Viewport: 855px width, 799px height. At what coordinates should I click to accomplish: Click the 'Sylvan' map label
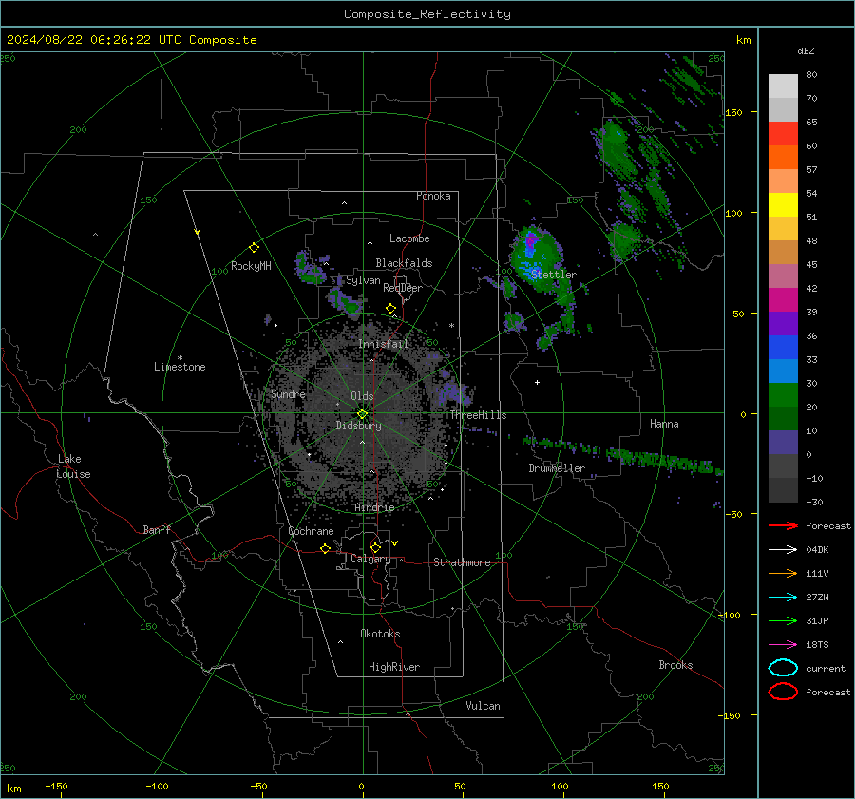(x=363, y=280)
